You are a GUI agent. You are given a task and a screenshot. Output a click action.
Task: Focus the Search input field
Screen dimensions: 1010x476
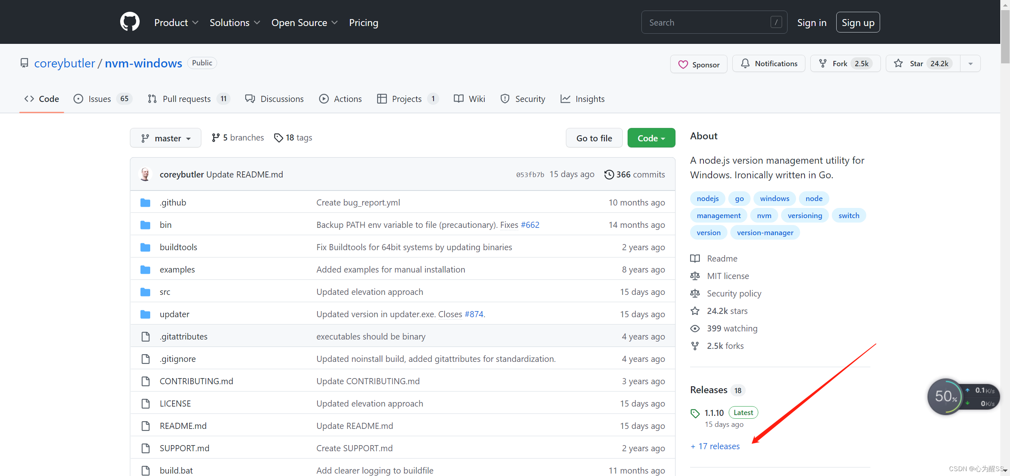click(x=714, y=22)
